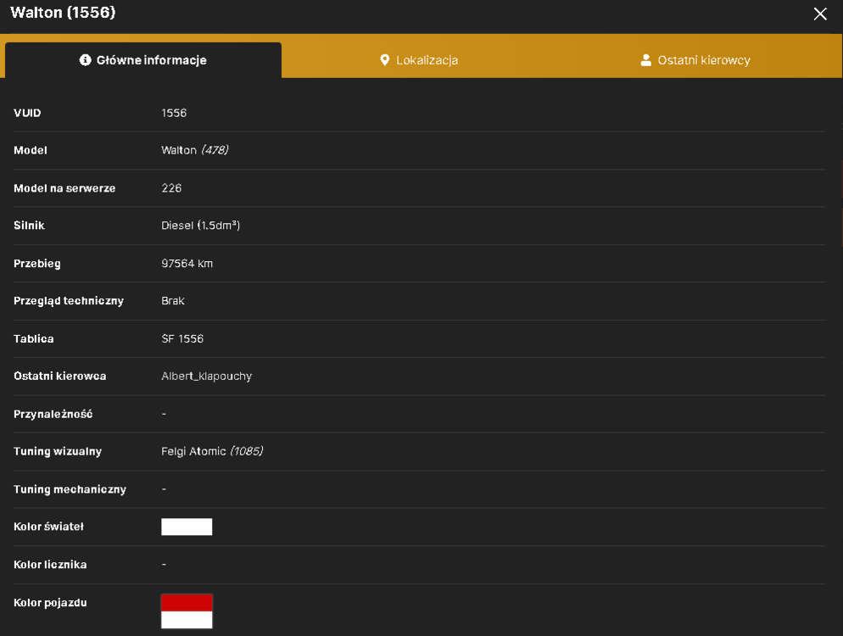This screenshot has height=636, width=843.
Task: Switch to the Główne informacje tab
Action: pos(143,60)
